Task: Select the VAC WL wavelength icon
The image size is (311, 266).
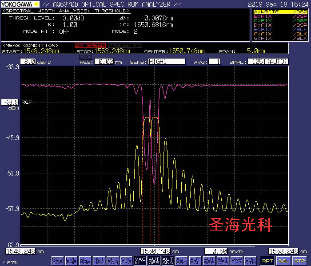Action: click(x=140, y=261)
